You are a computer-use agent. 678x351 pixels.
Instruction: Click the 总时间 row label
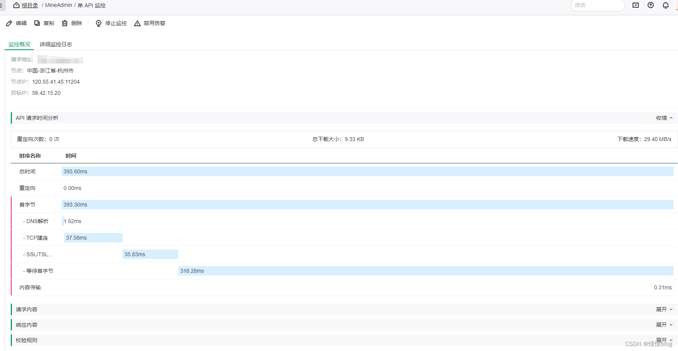27,171
